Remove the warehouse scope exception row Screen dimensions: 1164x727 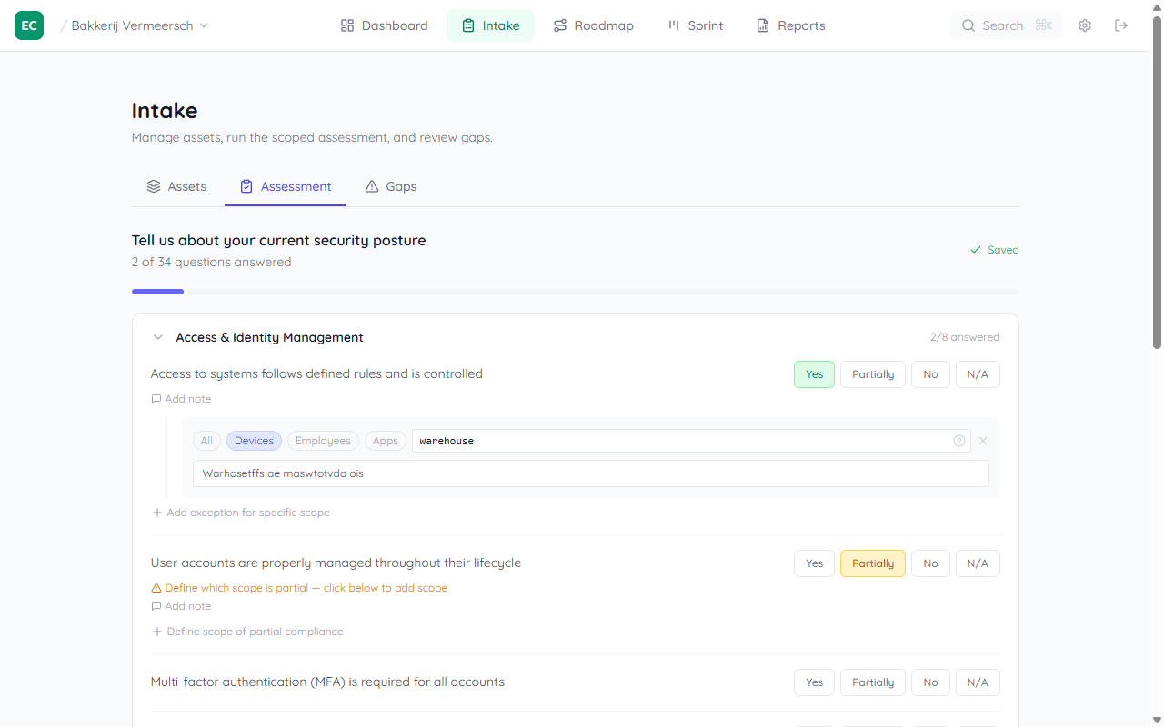983,441
